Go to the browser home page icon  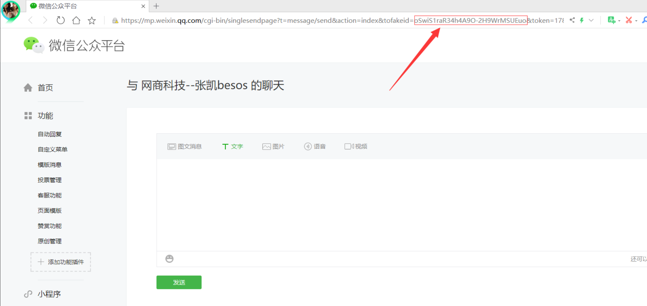pyautogui.click(x=76, y=20)
